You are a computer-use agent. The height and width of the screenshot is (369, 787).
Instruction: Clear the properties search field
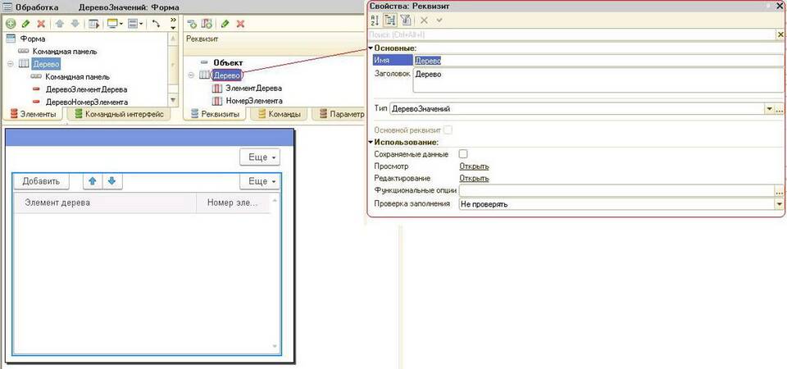780,34
